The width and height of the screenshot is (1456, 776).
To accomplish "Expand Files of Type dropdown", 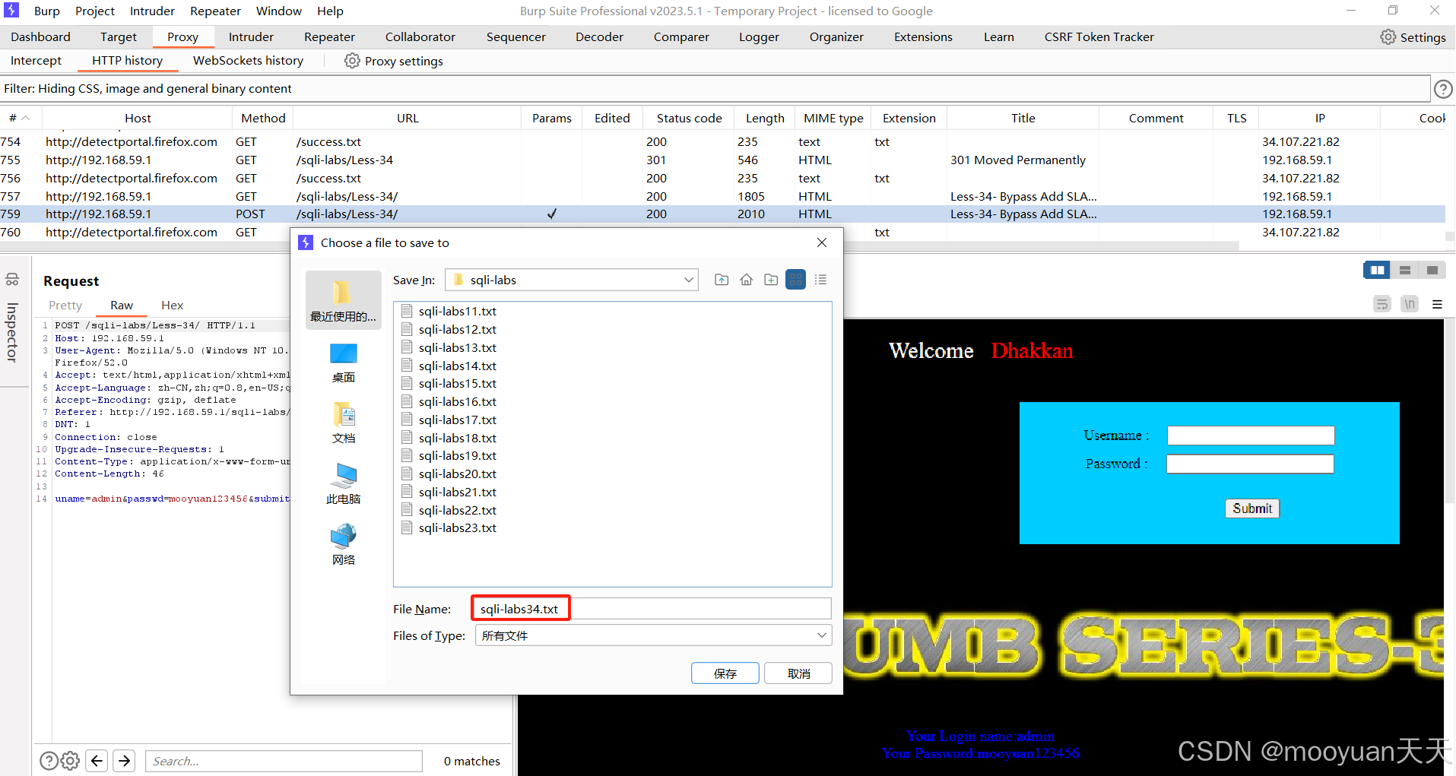I will pos(822,635).
